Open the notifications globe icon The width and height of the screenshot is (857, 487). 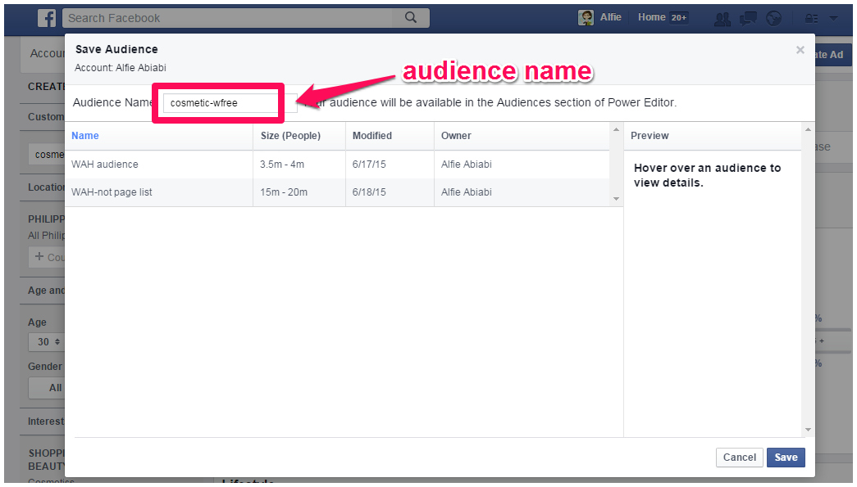click(773, 18)
